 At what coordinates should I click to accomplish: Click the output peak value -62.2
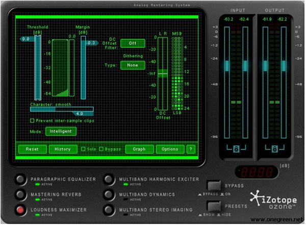pos(283,19)
